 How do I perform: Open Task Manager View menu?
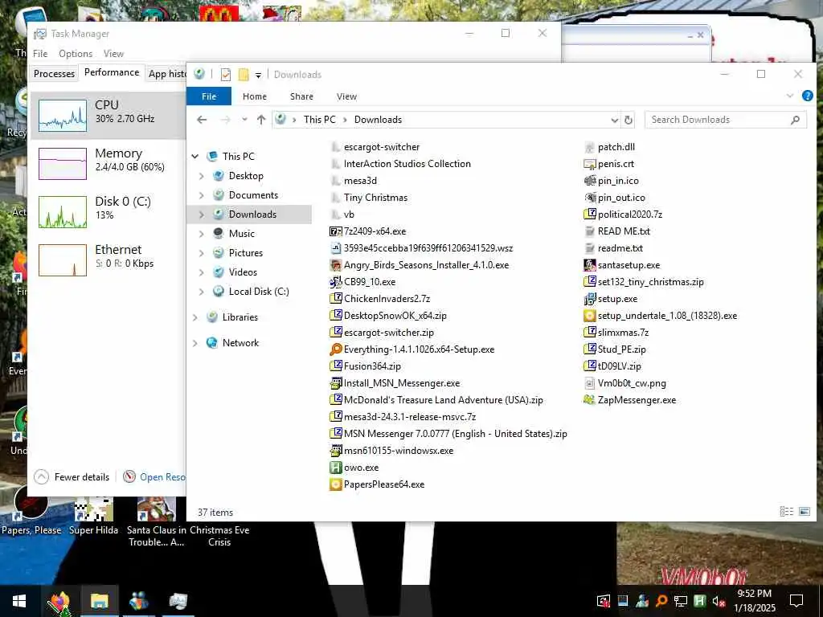click(x=113, y=54)
